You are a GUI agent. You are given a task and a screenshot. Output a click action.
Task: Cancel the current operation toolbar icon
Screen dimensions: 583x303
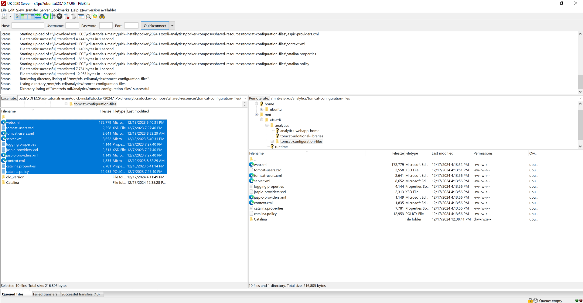[x=60, y=16]
